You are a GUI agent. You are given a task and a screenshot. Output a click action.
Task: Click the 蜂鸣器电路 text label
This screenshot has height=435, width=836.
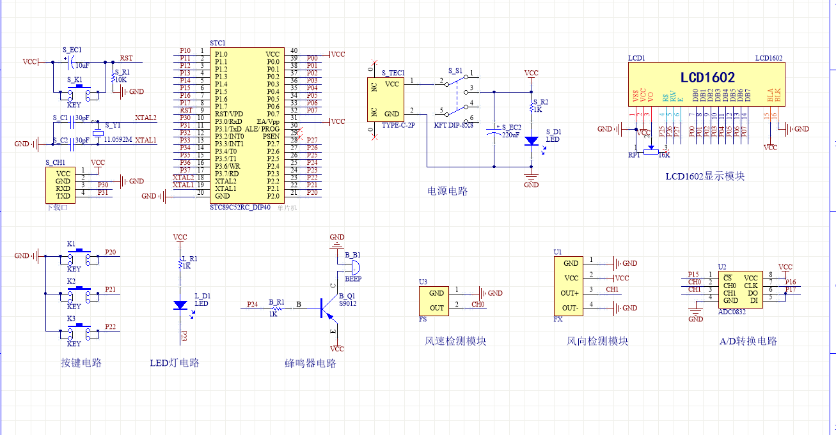(310, 363)
